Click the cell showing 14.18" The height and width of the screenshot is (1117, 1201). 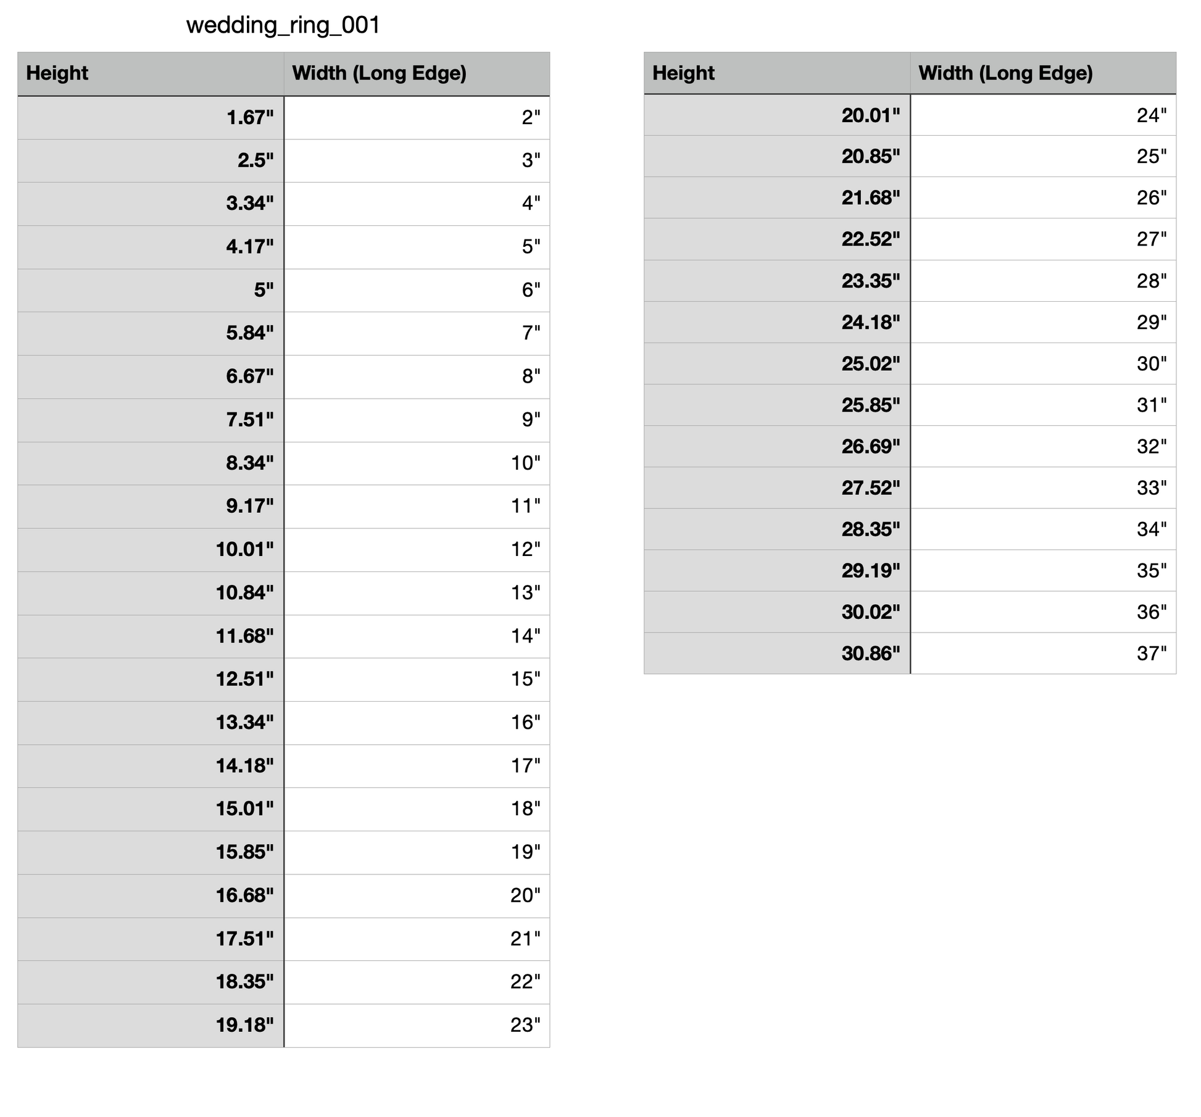(151, 766)
